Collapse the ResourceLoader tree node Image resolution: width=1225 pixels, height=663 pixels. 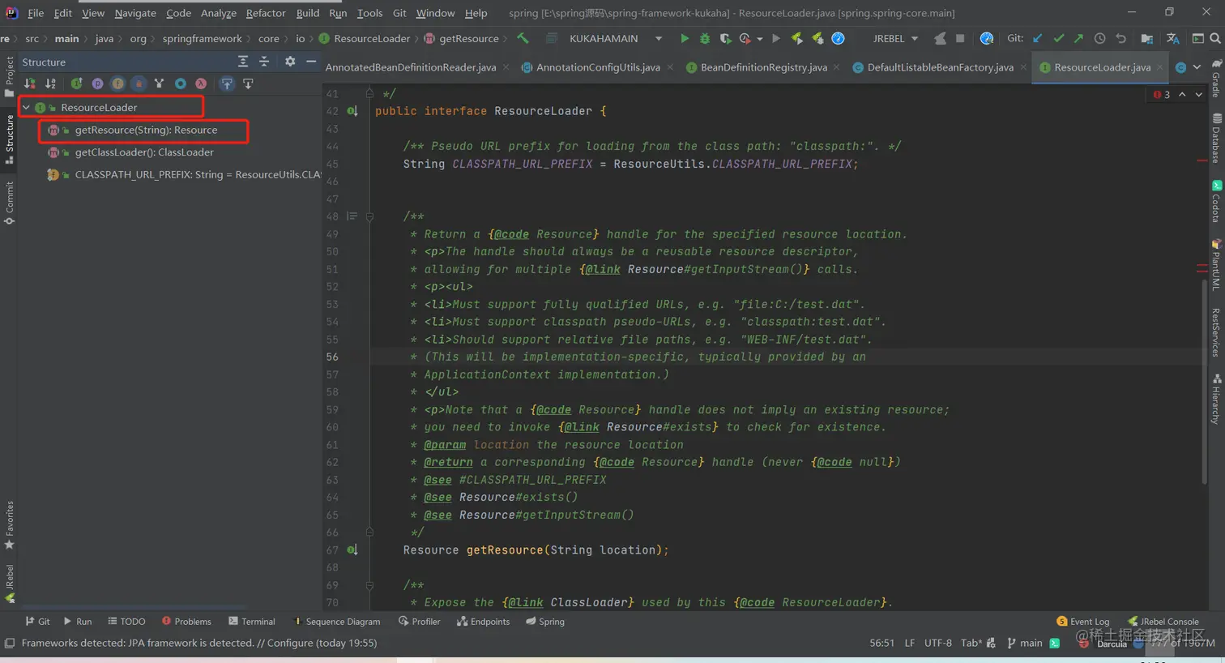pos(26,107)
